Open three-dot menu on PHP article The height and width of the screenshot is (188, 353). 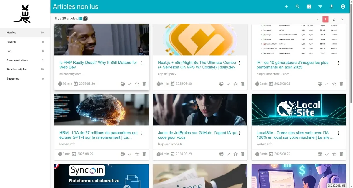[x=141, y=63]
